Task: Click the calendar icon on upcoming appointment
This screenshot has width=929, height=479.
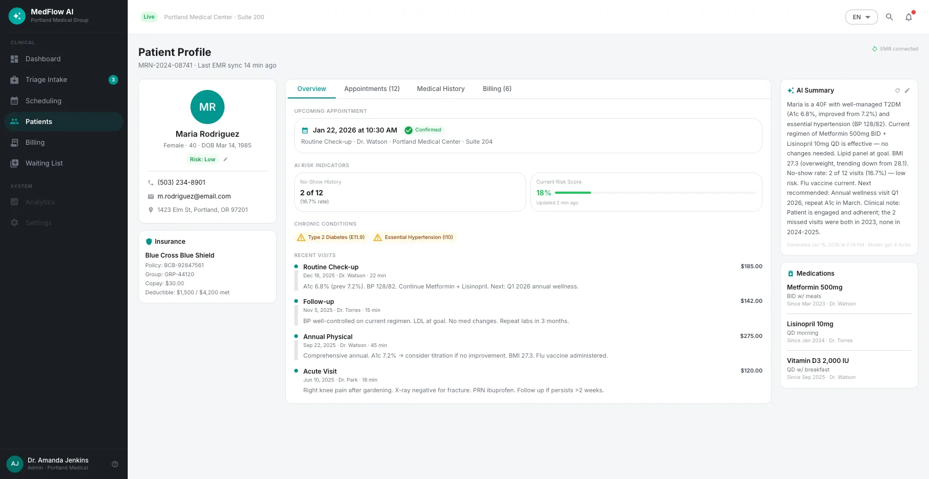Action: tap(305, 130)
